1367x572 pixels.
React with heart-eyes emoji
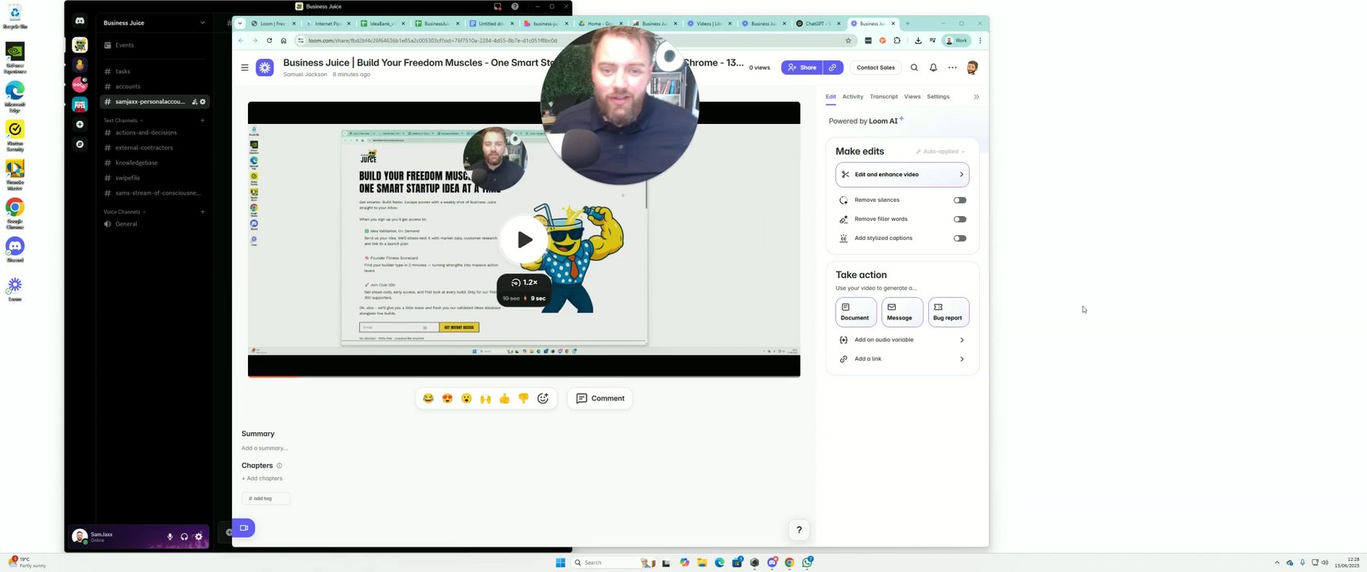coord(447,399)
